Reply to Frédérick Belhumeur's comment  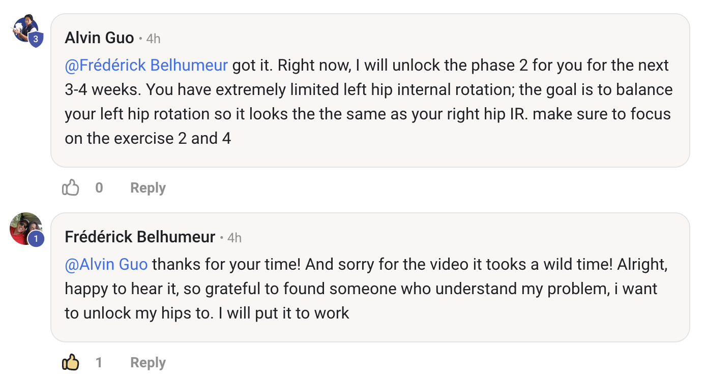(148, 363)
